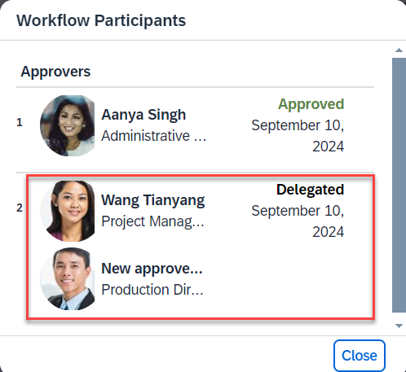406x372 pixels.
Task: Click the Workflow Participants dialog title
Action: [x=101, y=20]
